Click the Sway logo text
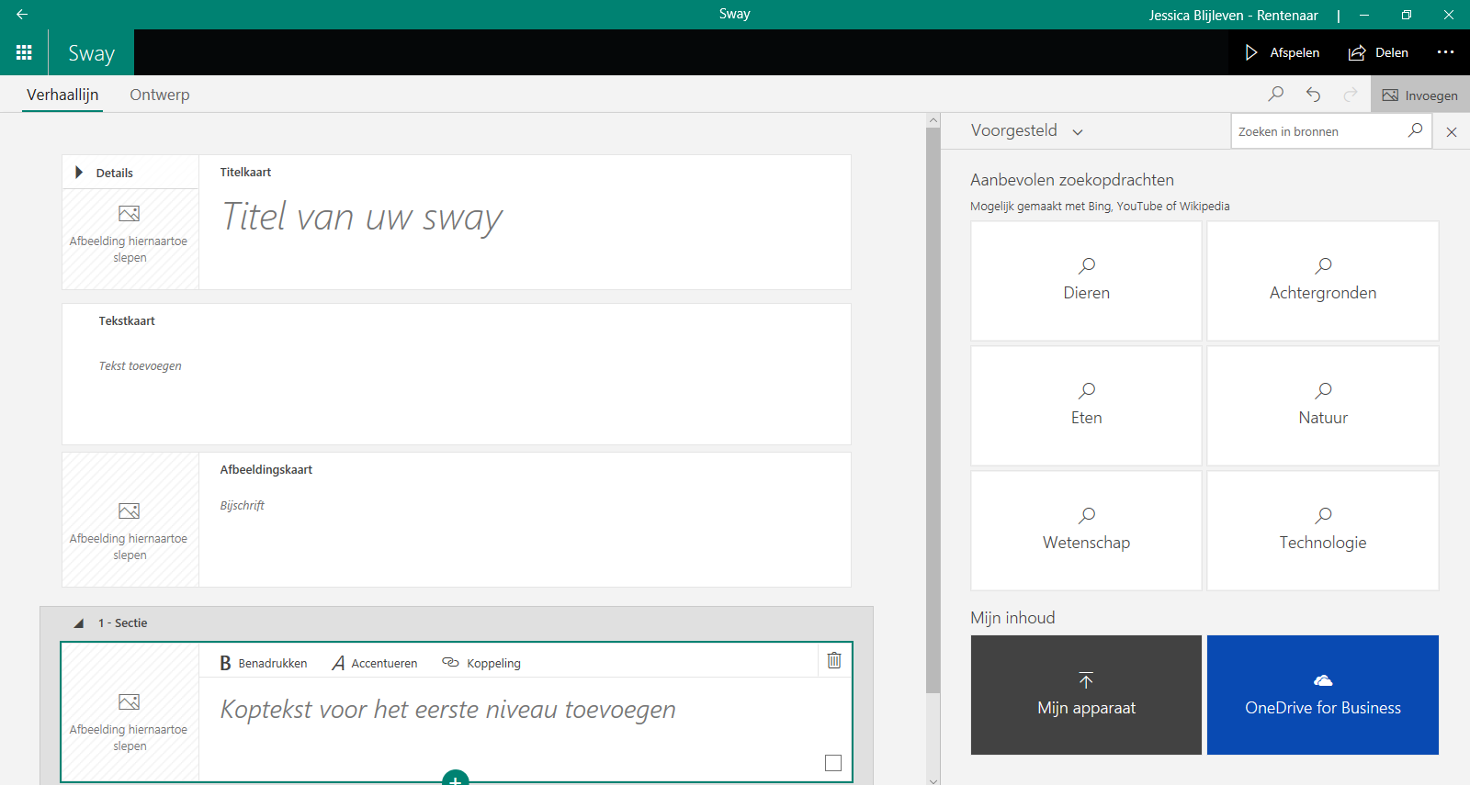 tap(91, 53)
